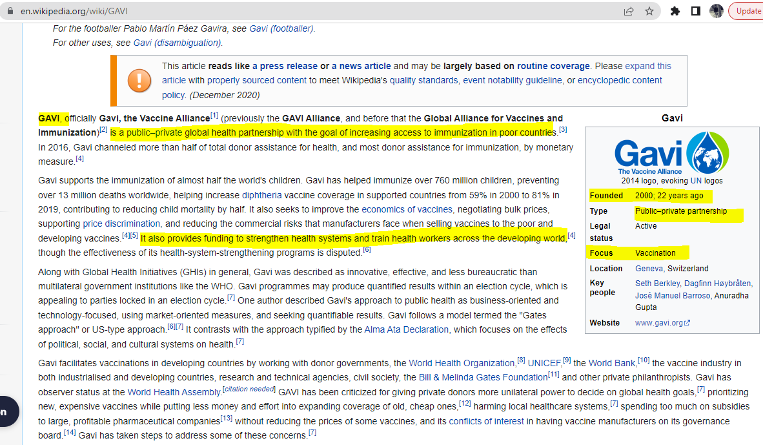Open the browser side panel icon
This screenshot has width=763, height=445.
(x=696, y=11)
